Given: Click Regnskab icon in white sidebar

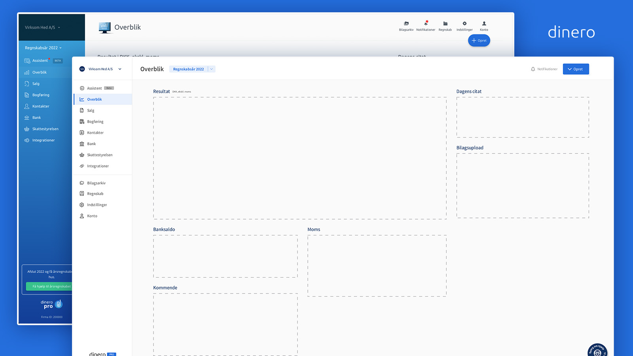Looking at the screenshot, I should point(82,194).
